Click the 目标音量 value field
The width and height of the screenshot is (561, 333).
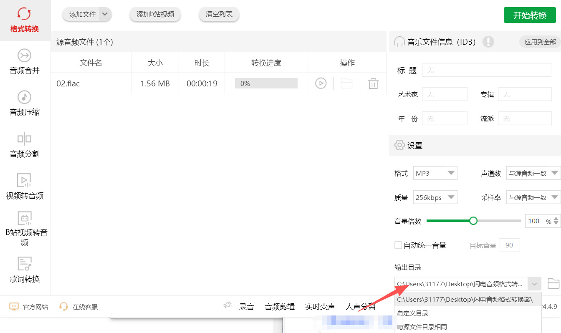509,245
